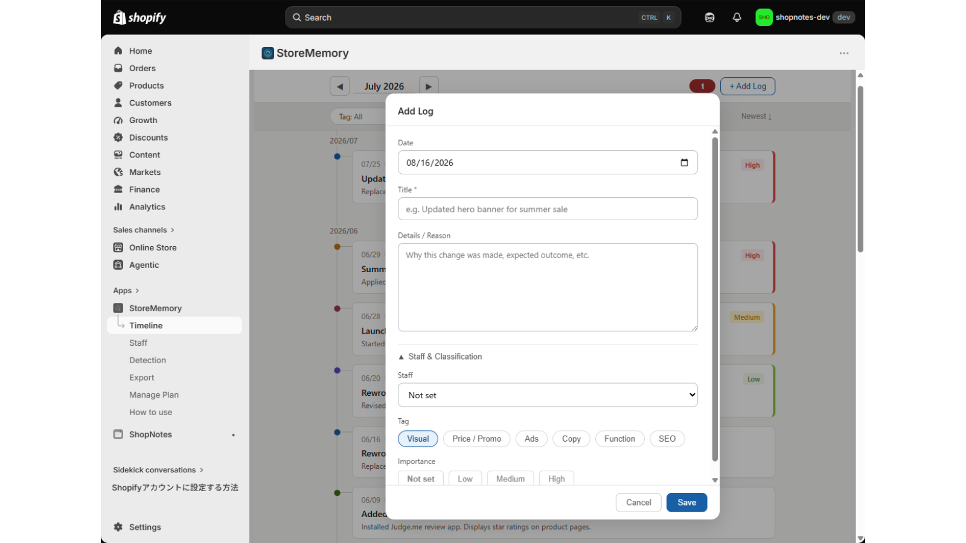The height and width of the screenshot is (543, 966).
Task: Click the Home icon in sidebar
Action: pyautogui.click(x=118, y=51)
